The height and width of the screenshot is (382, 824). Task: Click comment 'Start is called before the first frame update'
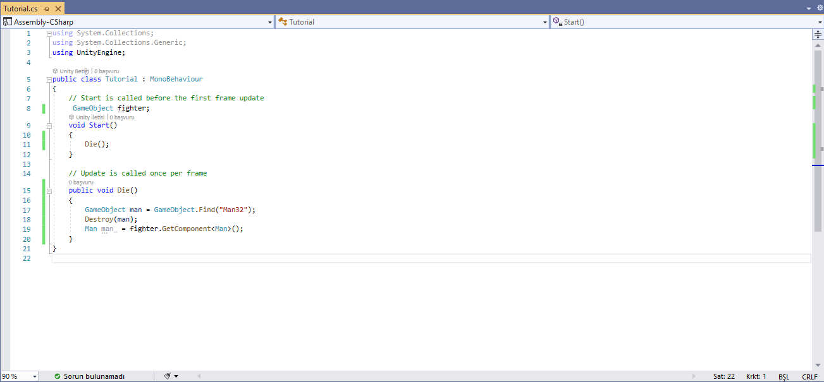click(166, 98)
